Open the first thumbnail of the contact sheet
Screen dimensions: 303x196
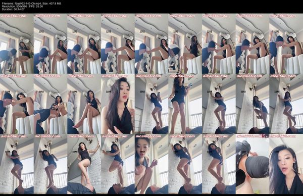point(17,43)
